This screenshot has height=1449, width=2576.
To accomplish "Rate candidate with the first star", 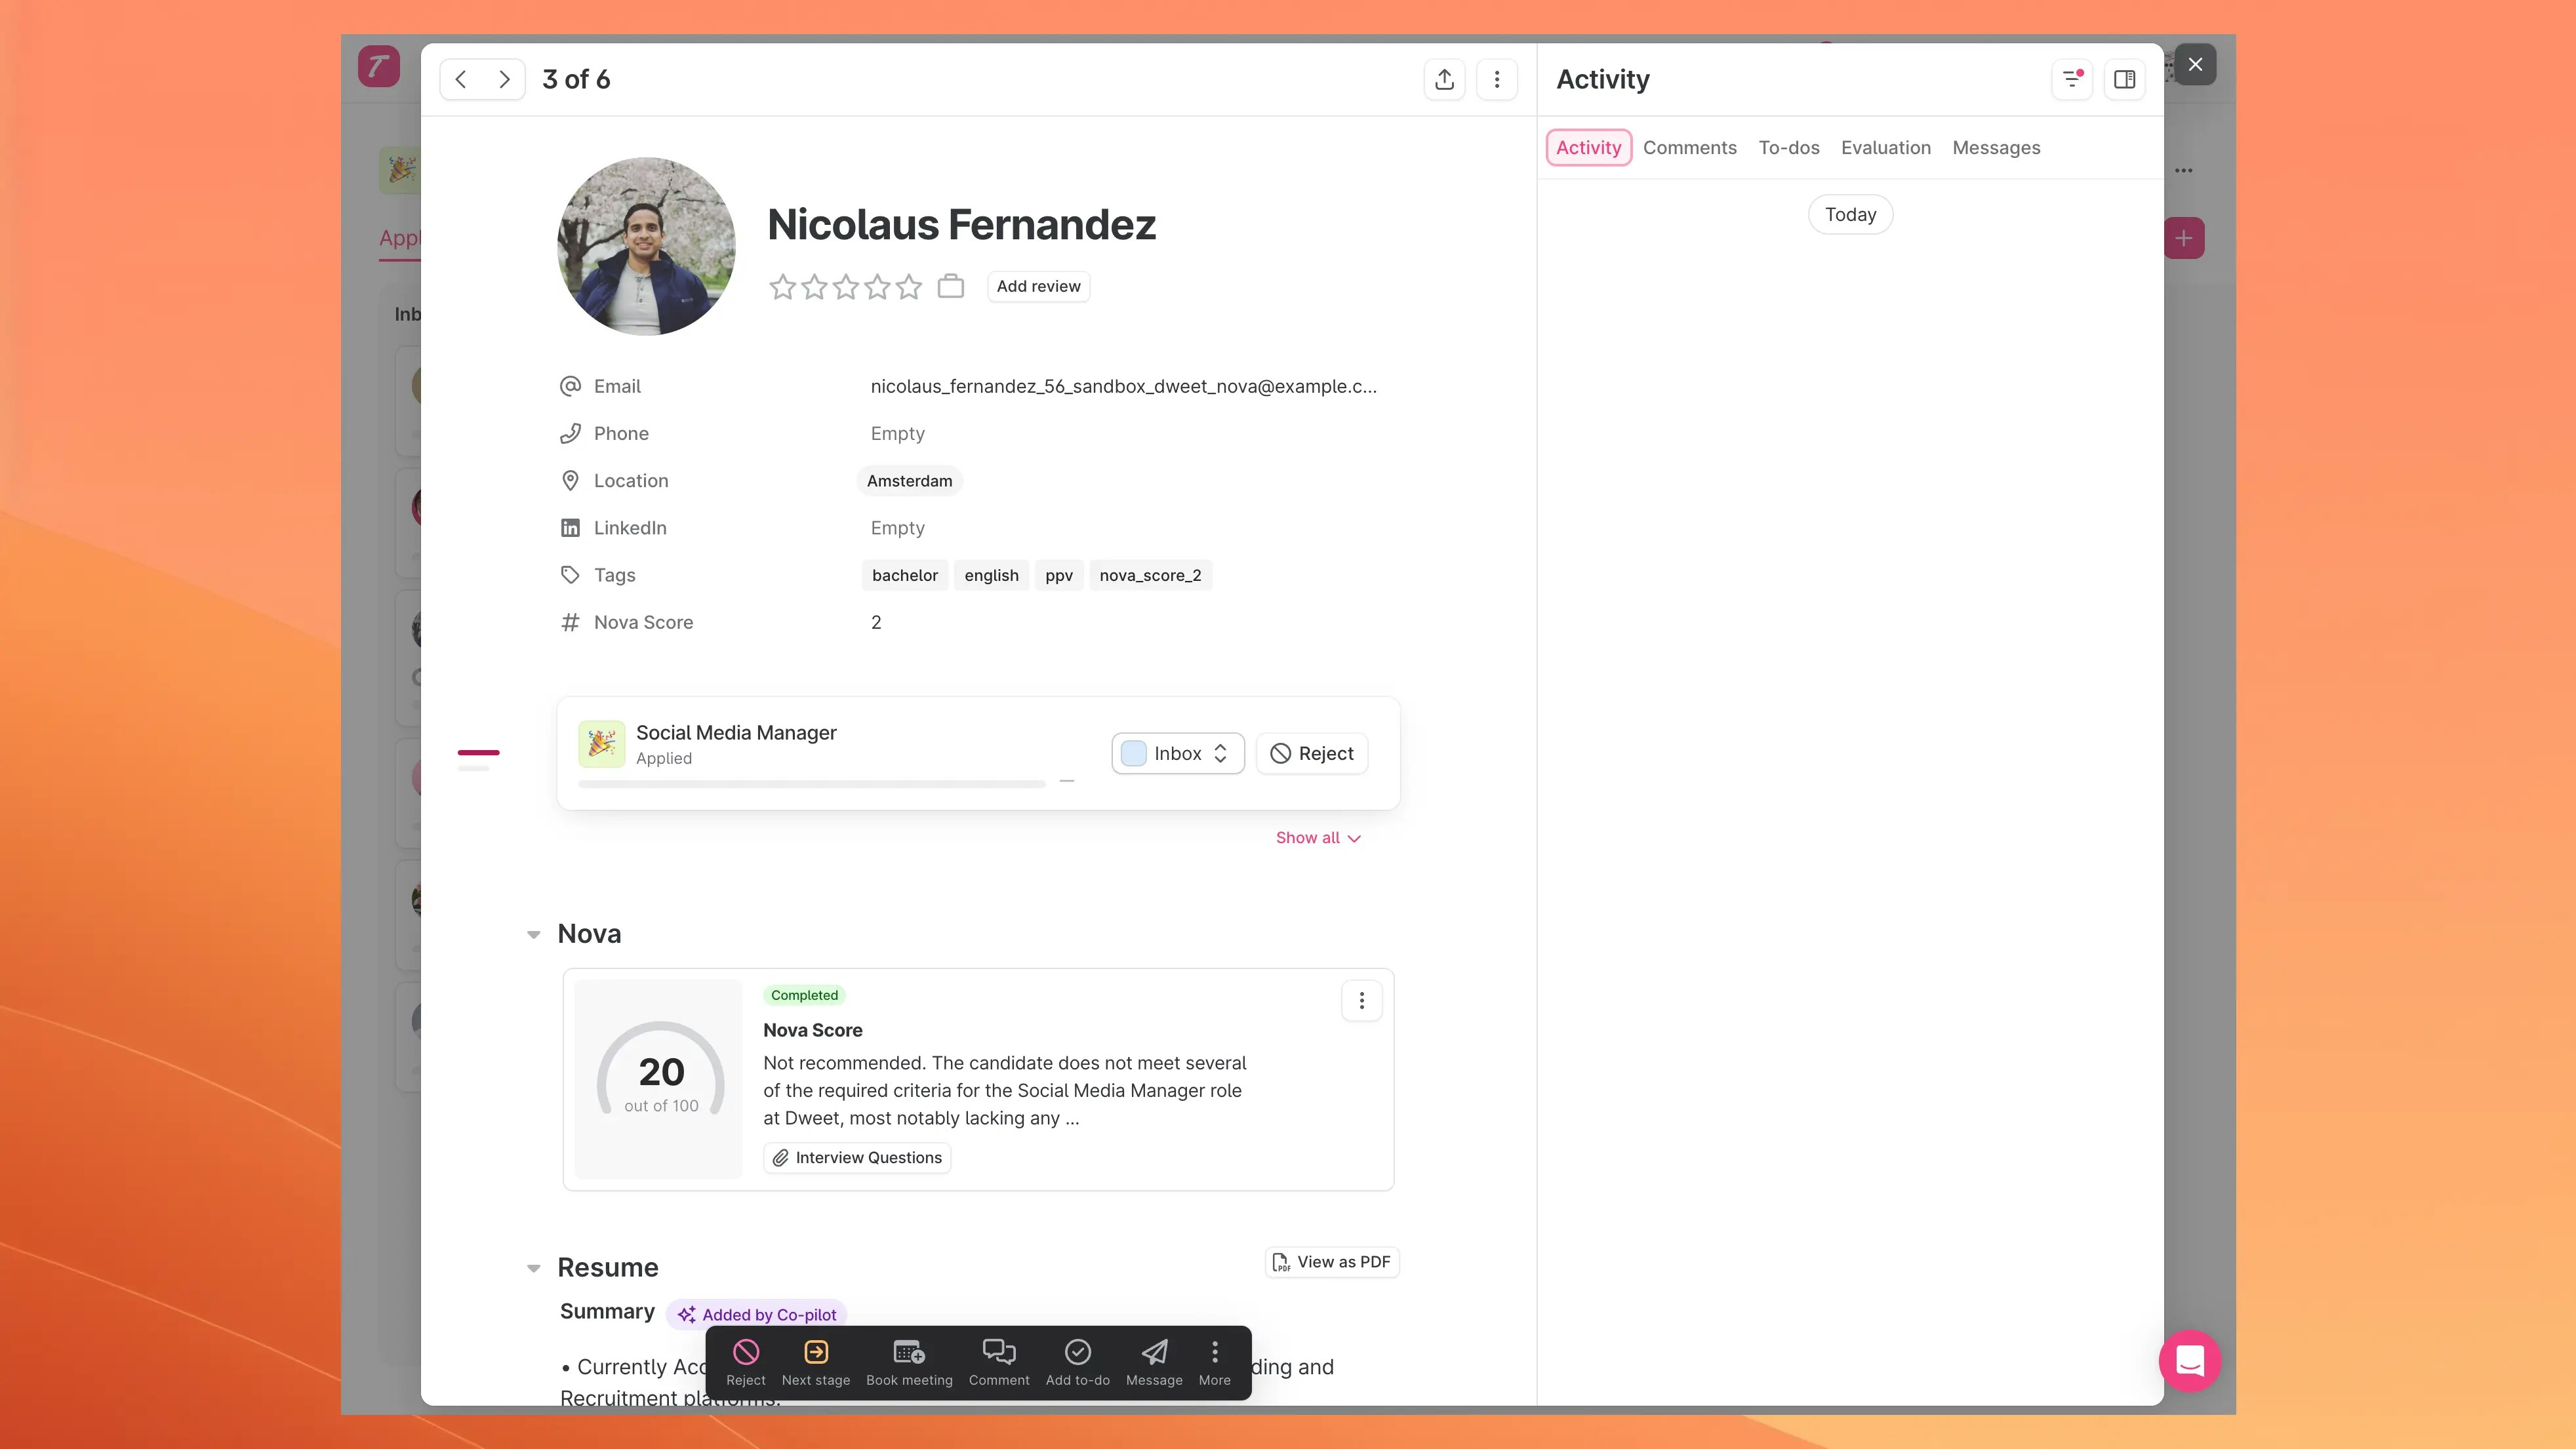I will coord(782,288).
